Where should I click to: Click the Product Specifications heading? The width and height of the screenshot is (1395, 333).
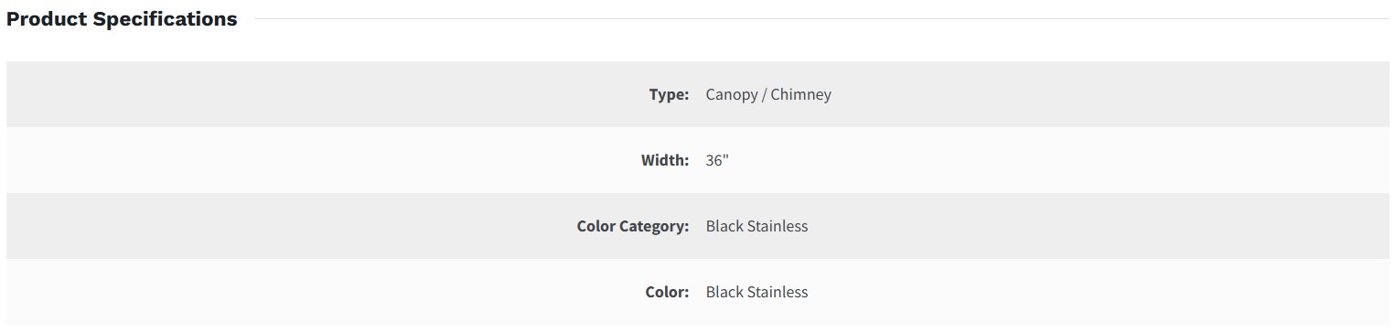[122, 19]
